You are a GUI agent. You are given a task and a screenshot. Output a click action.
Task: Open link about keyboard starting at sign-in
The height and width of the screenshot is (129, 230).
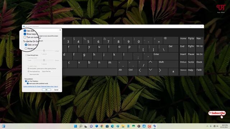coord(41,86)
